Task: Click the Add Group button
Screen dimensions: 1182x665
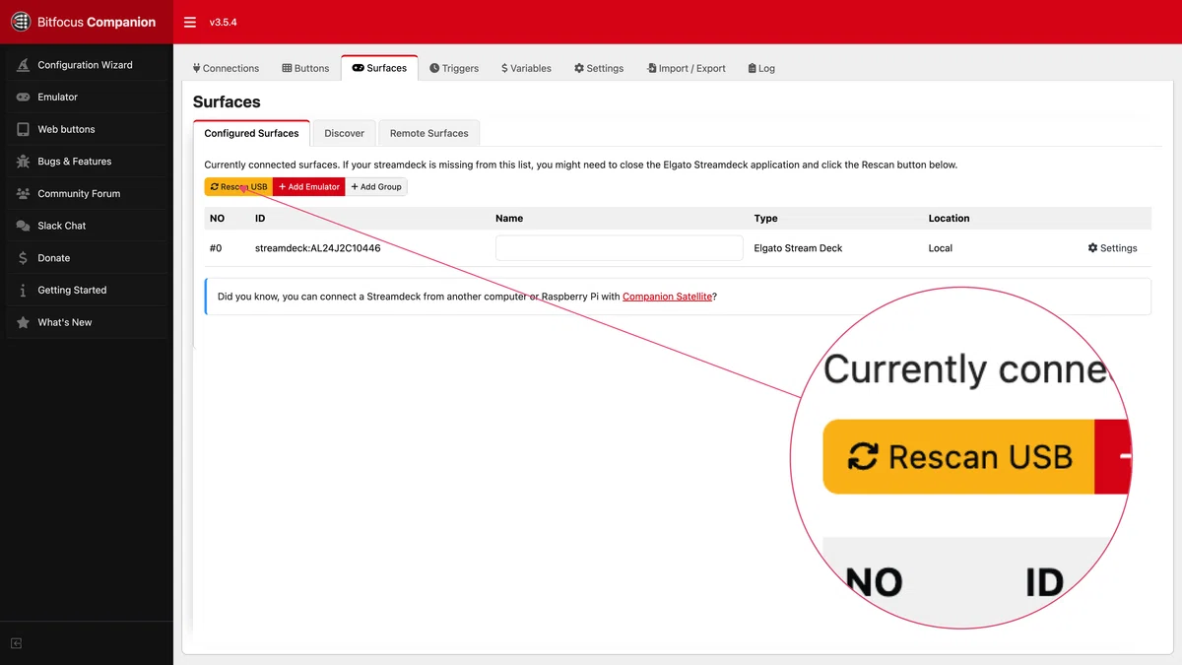Action: (x=376, y=186)
